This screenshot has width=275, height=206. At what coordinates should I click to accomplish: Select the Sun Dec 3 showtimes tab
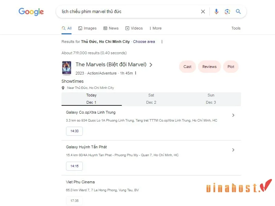coord(211,99)
